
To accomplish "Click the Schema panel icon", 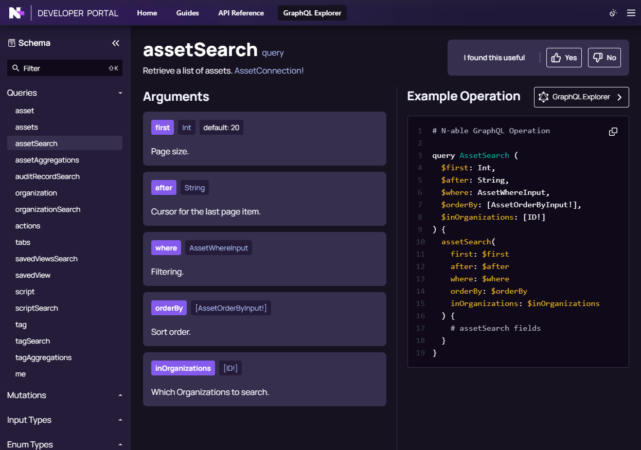I will click(x=12, y=43).
